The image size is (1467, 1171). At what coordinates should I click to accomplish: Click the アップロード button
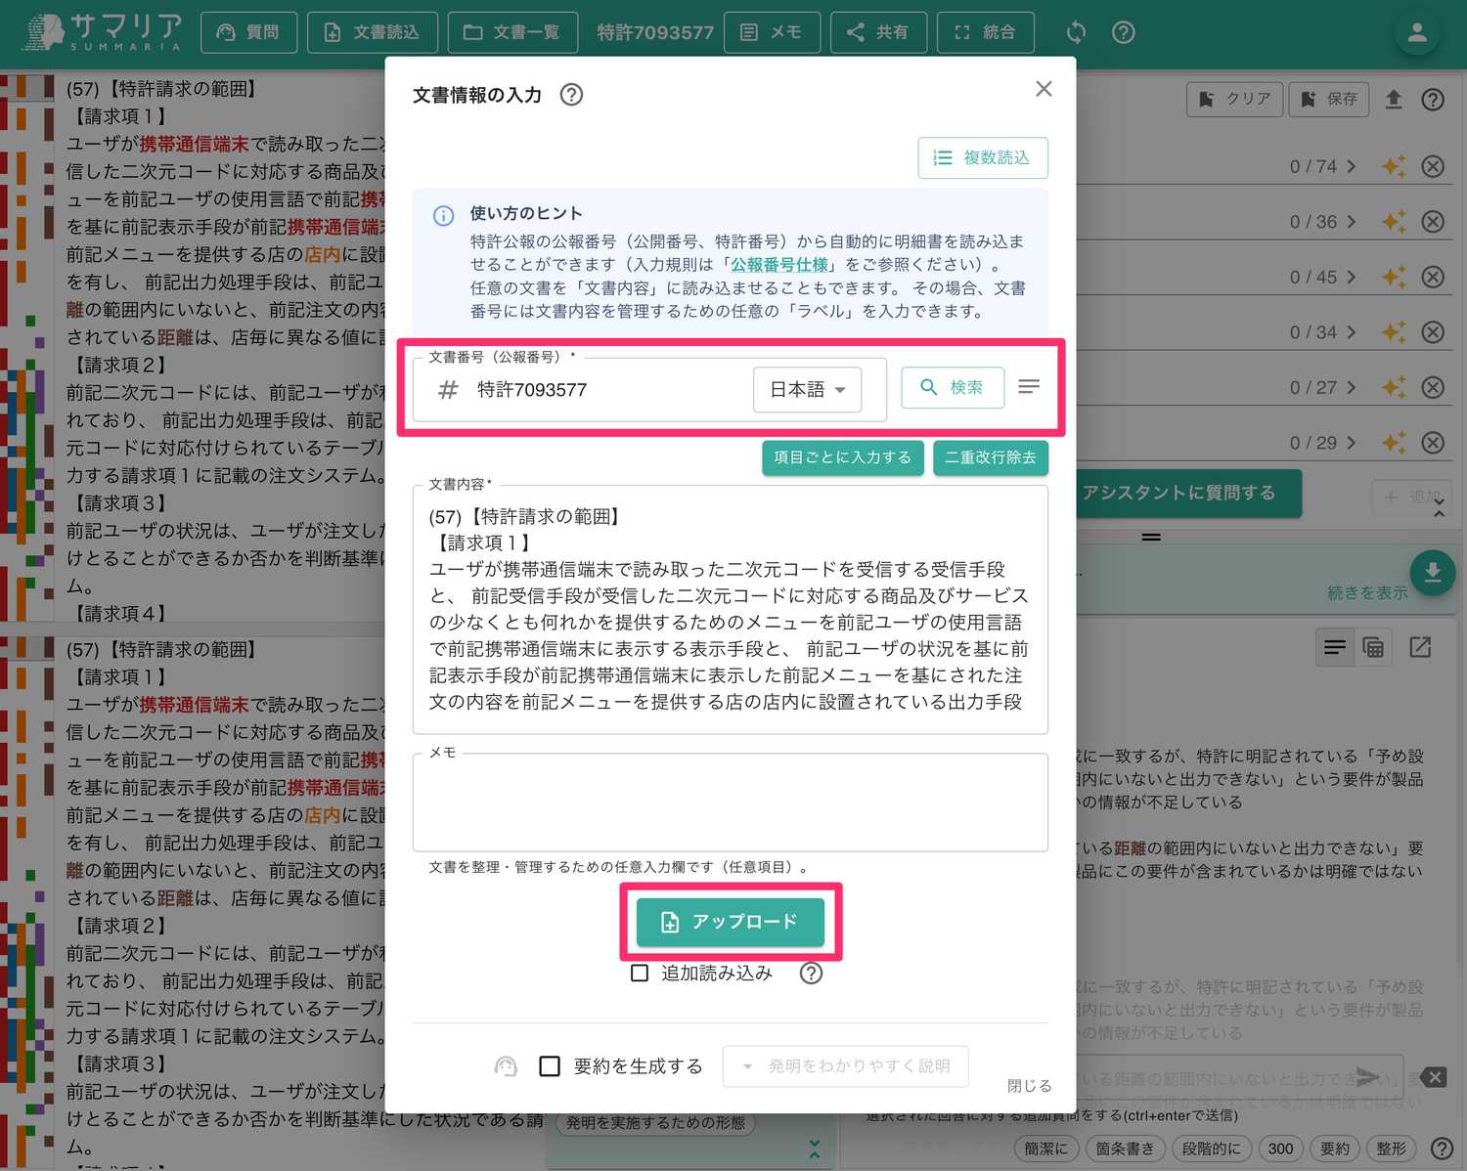tap(731, 922)
